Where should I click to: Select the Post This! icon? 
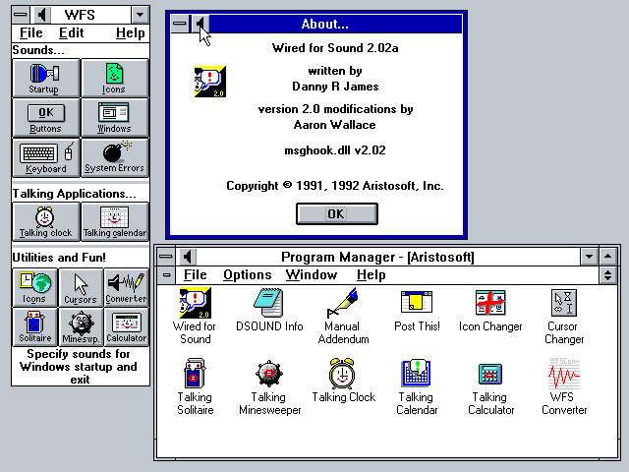(x=417, y=302)
